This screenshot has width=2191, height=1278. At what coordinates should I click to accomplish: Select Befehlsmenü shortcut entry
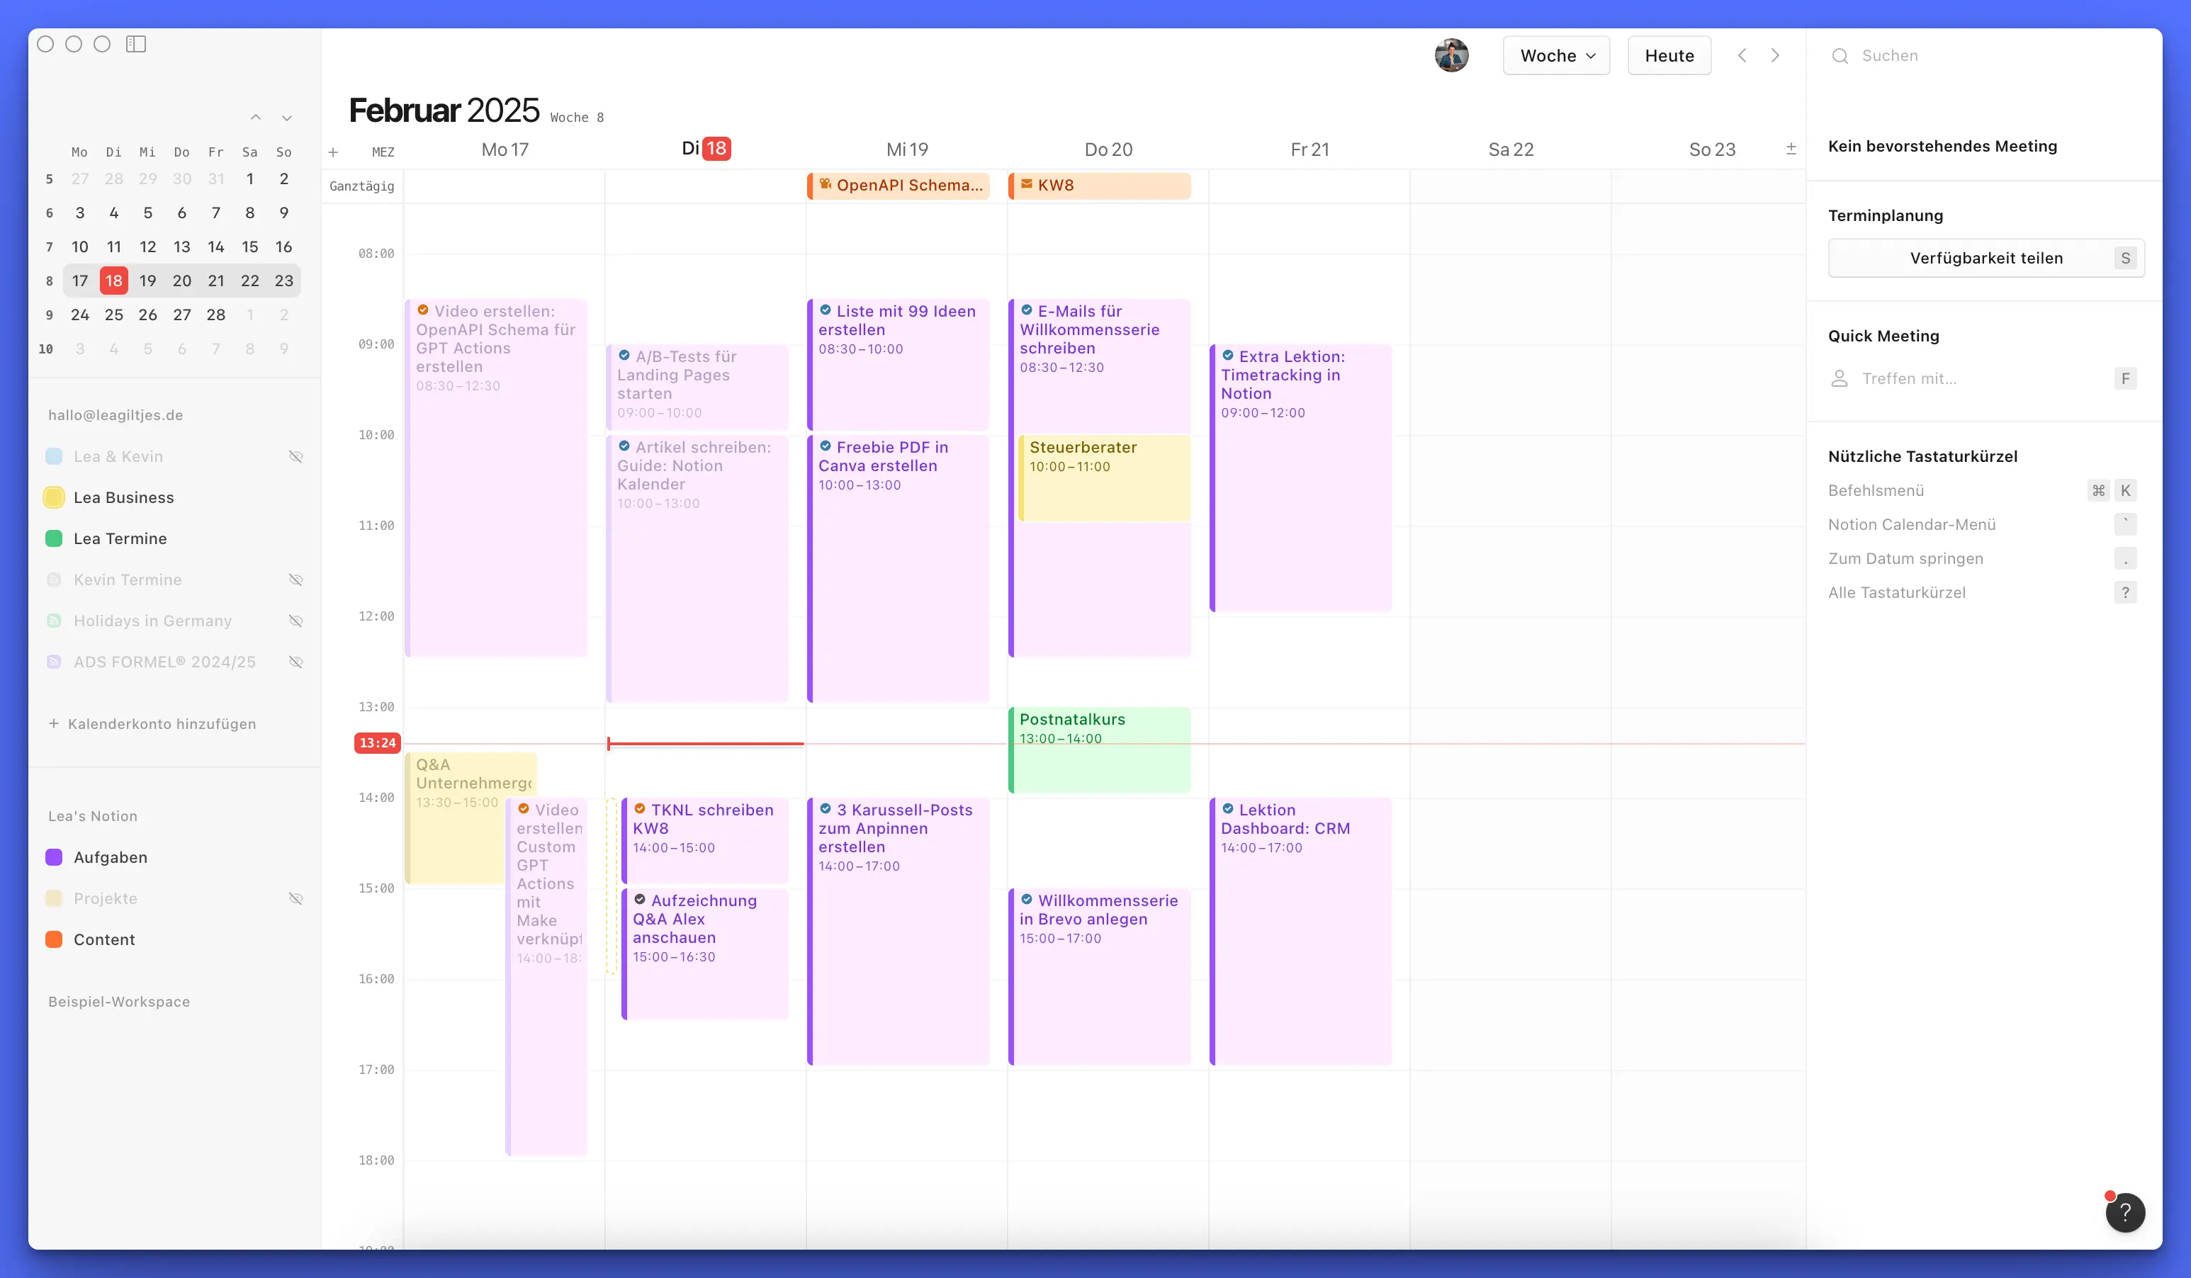pos(1876,490)
